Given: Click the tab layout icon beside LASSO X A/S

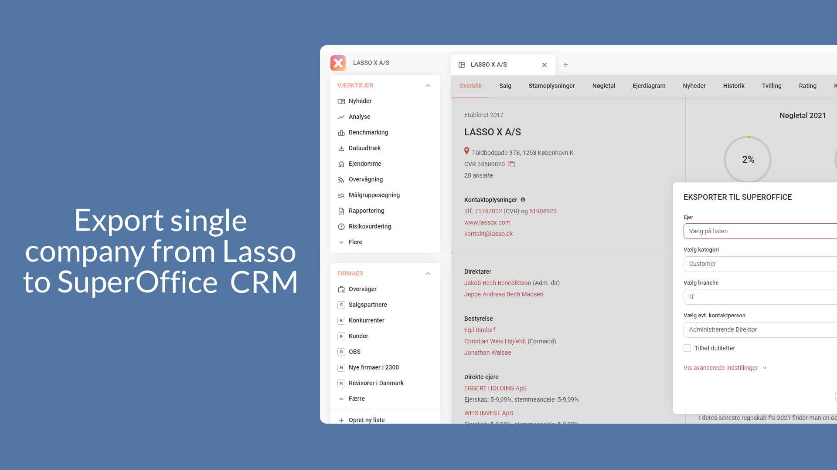Looking at the screenshot, I should coord(462,65).
